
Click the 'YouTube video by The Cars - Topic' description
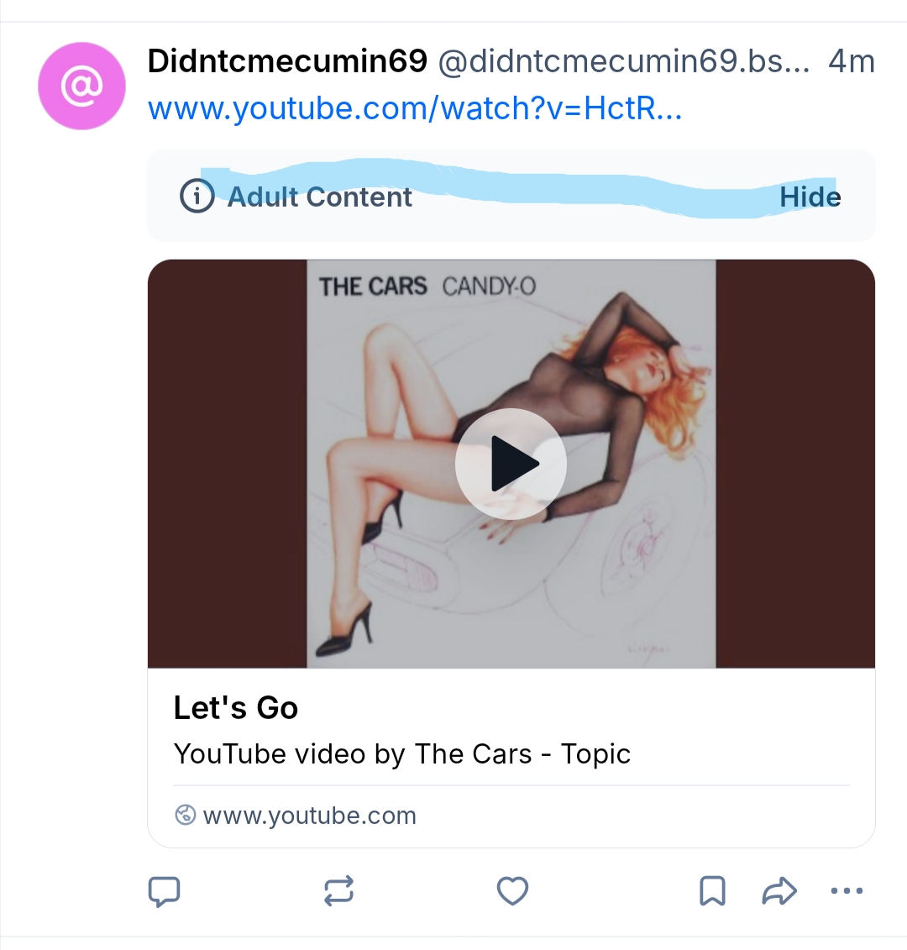click(x=401, y=753)
